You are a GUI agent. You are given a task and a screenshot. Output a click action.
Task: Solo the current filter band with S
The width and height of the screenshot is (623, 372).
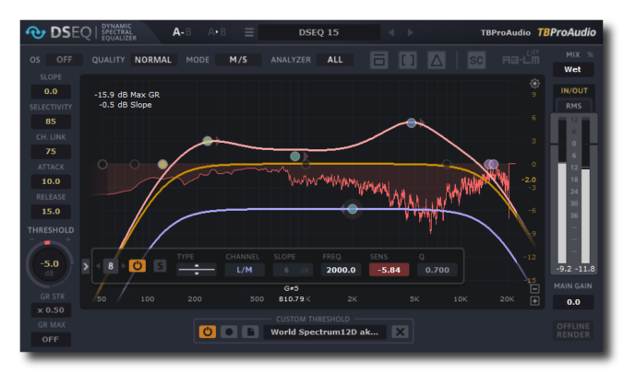(160, 266)
